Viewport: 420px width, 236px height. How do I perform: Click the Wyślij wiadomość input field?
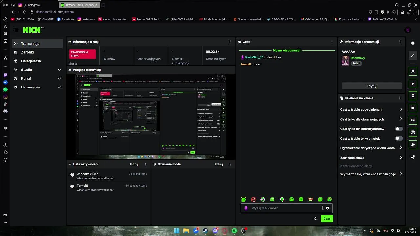(x=286, y=208)
